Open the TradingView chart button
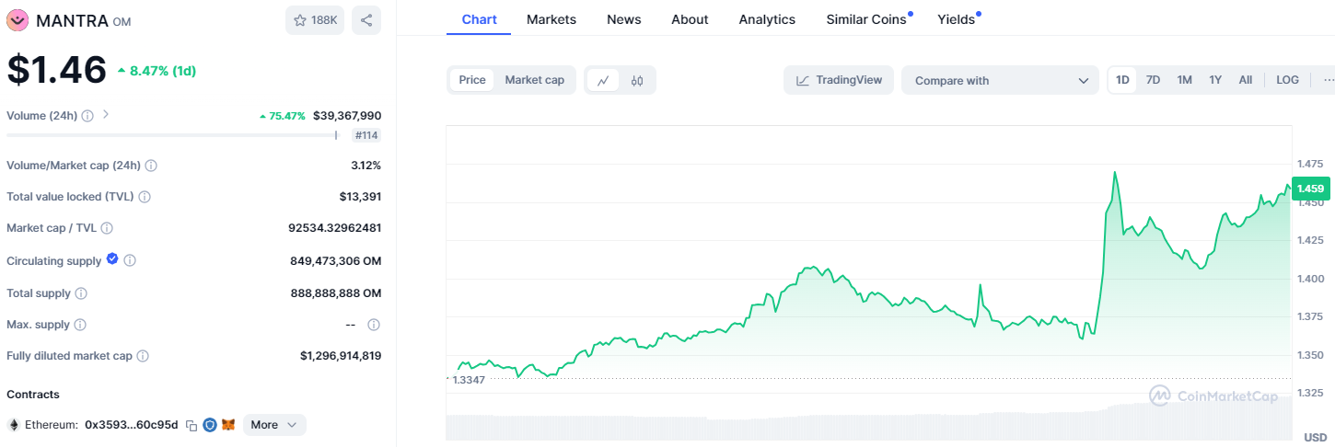1335x447 pixels. click(x=839, y=80)
